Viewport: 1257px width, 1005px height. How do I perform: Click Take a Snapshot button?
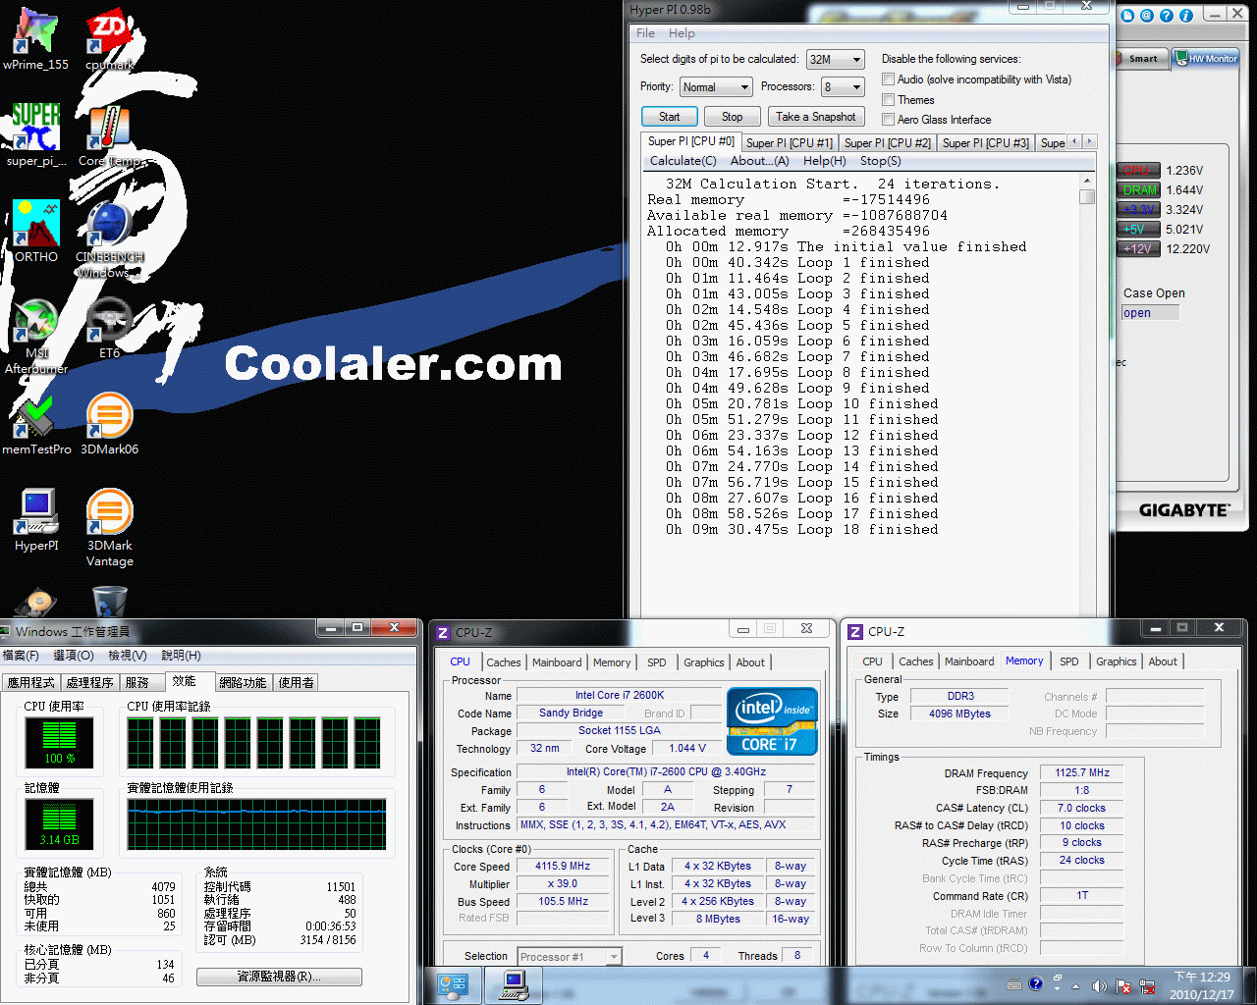(x=815, y=116)
